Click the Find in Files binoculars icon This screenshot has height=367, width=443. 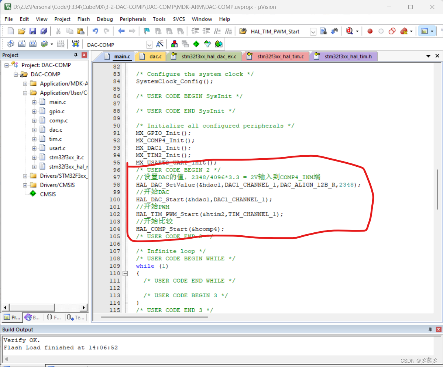323,31
